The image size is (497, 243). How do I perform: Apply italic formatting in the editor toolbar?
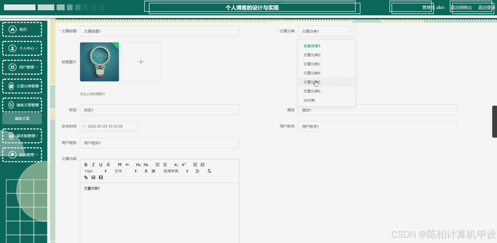[93, 164]
